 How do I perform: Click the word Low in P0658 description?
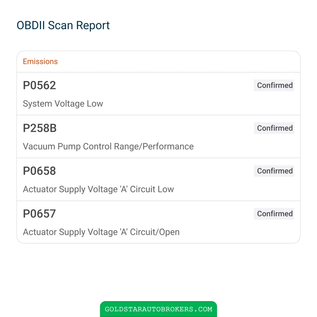point(166,190)
